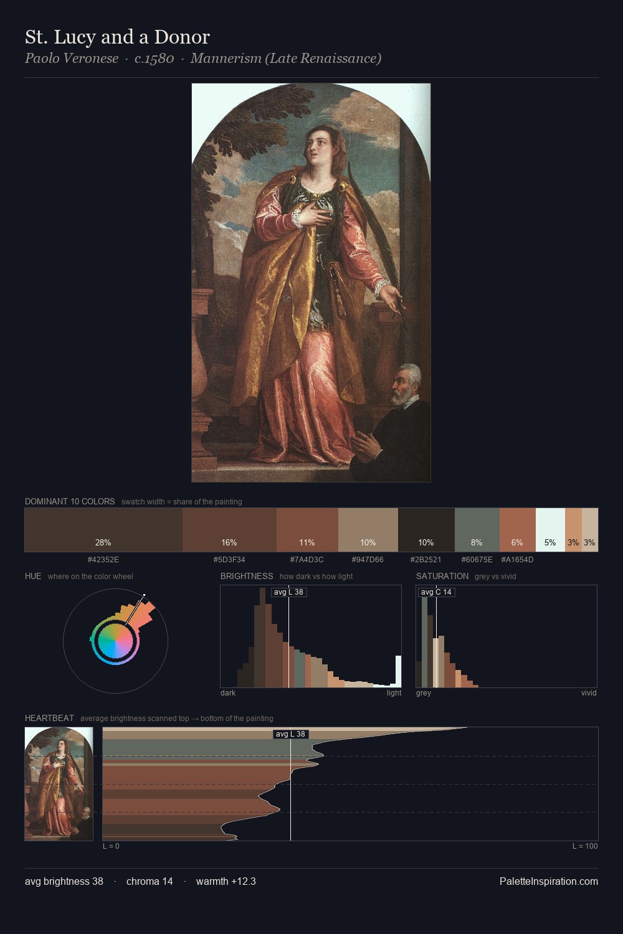Select the 10% near-black swatch
This screenshot has height=934, width=623.
pyautogui.click(x=426, y=530)
